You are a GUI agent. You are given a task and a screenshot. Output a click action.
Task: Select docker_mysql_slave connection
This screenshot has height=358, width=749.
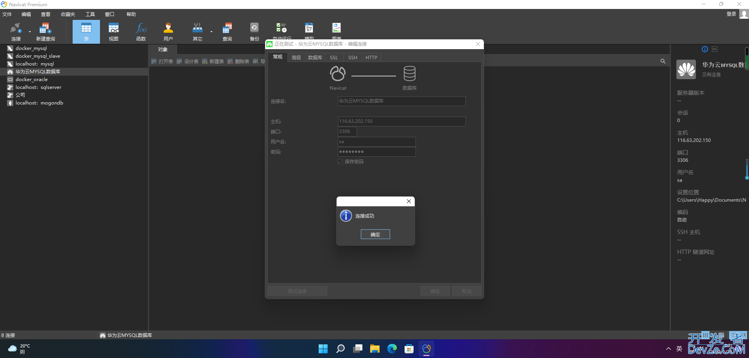click(x=37, y=56)
